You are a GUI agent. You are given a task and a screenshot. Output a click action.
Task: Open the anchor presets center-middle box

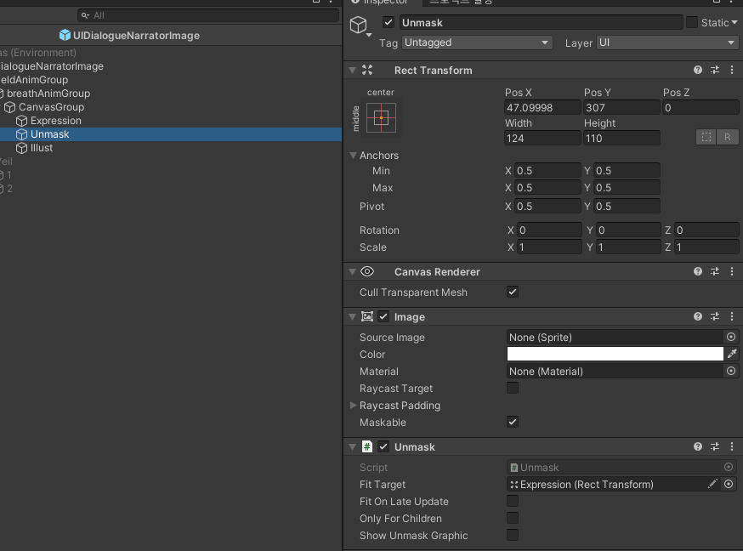[381, 117]
